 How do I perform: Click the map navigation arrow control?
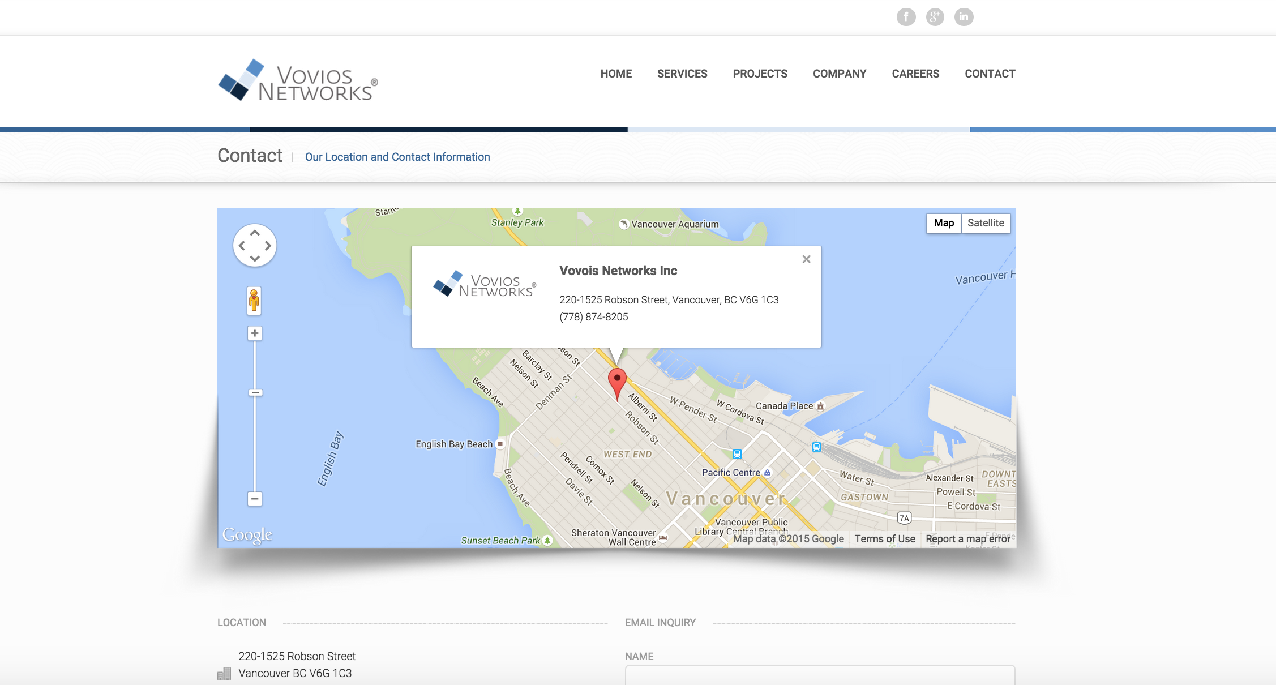[254, 246]
